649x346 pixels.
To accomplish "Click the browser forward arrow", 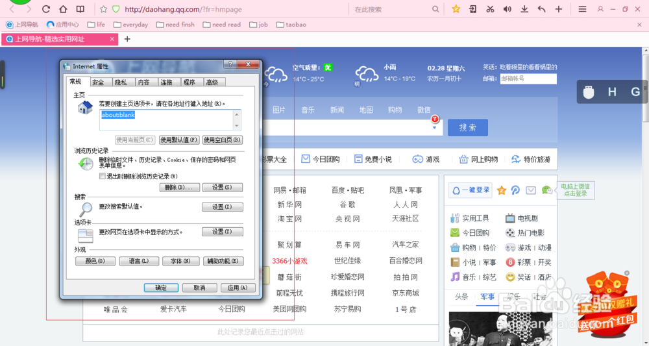I will [29, 9].
